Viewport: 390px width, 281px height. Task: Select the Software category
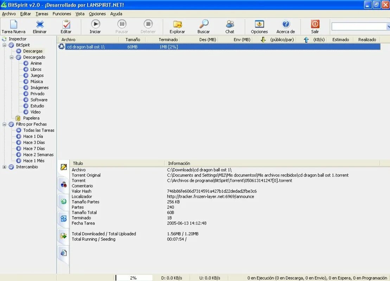[39, 100]
